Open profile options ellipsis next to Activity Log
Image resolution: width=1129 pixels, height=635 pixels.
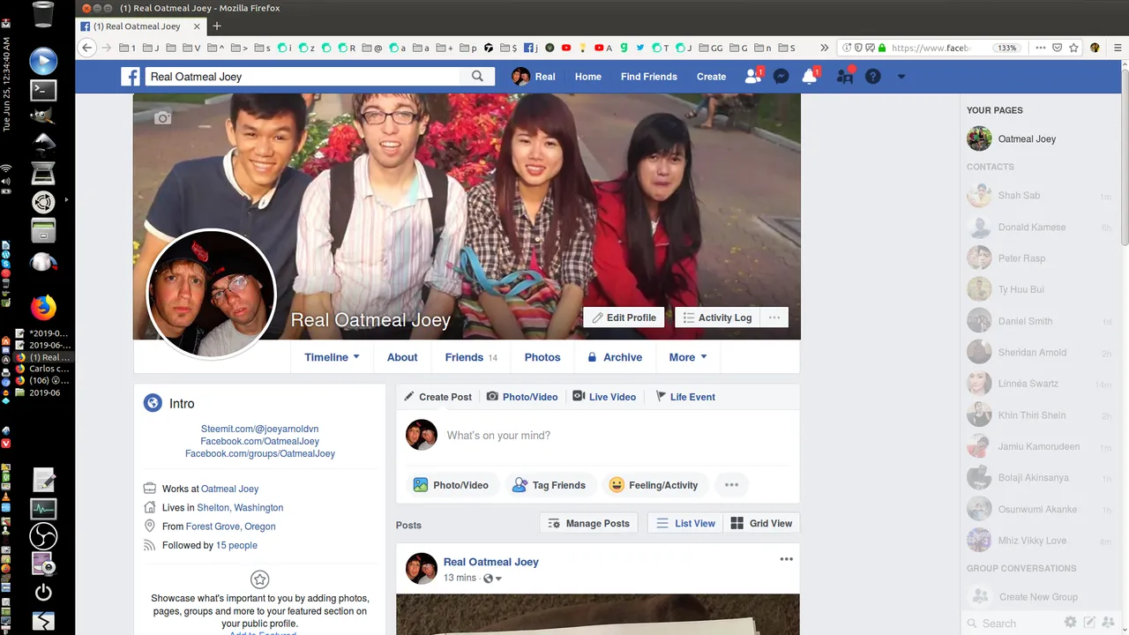tap(774, 317)
